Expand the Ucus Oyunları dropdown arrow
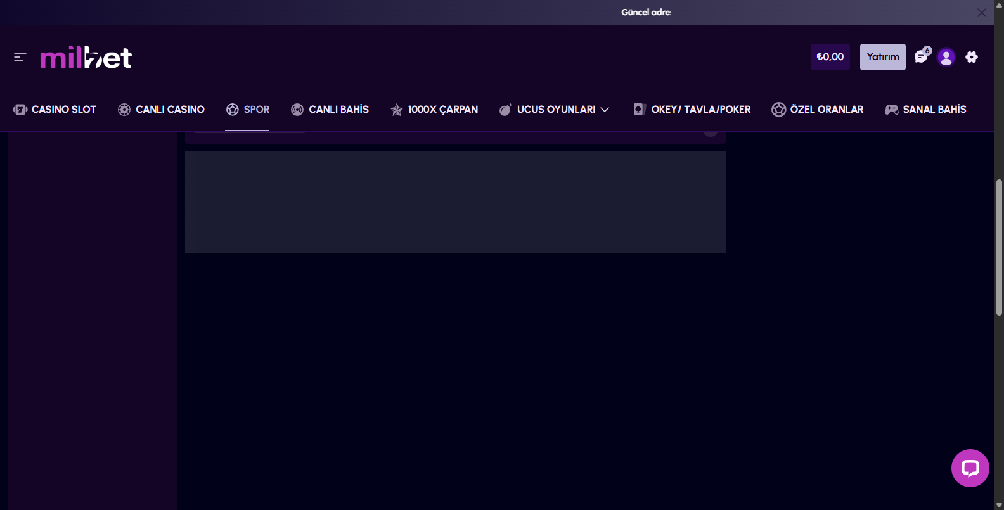 coord(605,110)
